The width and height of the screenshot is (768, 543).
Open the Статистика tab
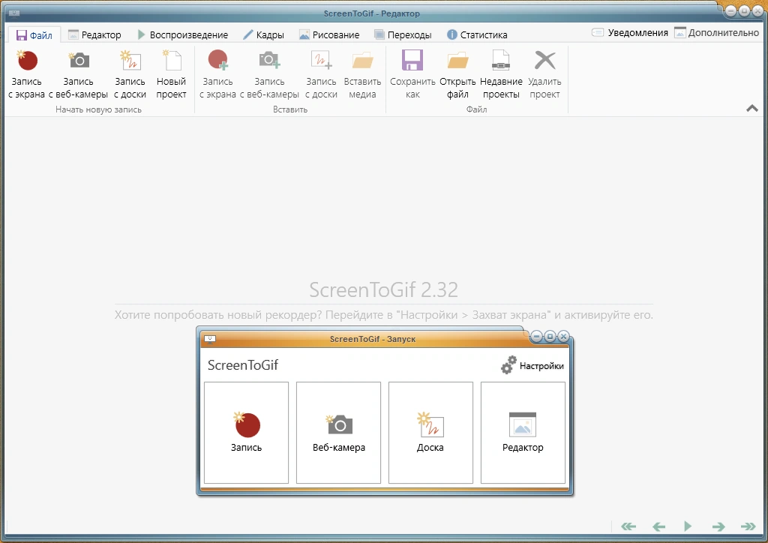(x=477, y=34)
